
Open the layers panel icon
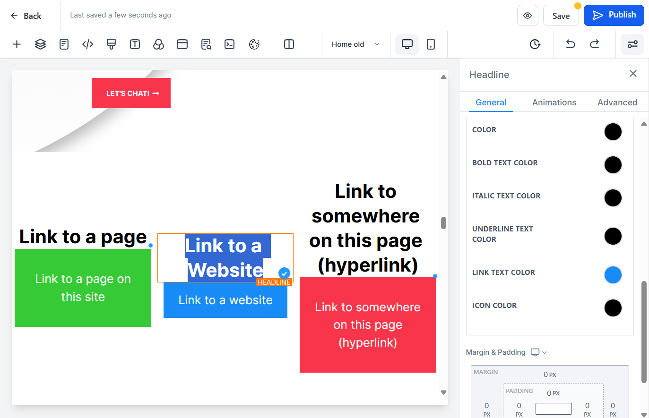click(40, 44)
